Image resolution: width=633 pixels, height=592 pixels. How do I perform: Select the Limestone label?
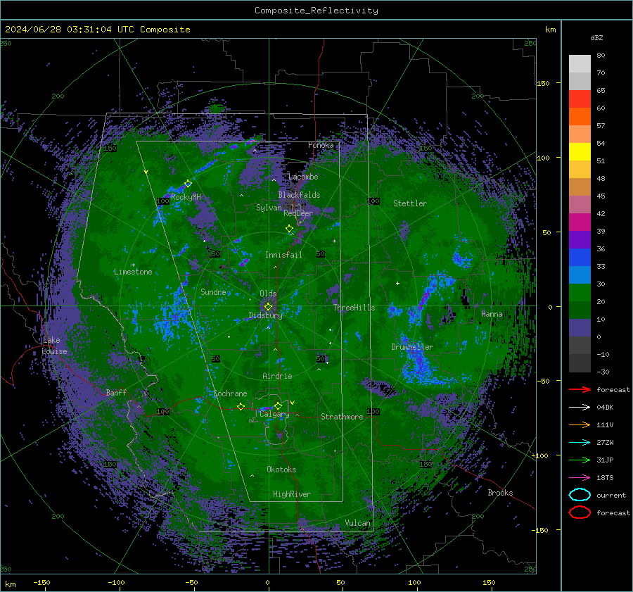[x=133, y=272]
